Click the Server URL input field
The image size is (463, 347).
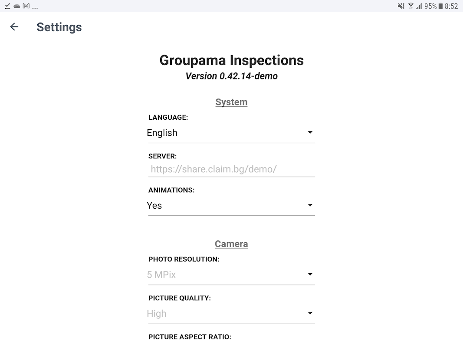click(x=231, y=169)
